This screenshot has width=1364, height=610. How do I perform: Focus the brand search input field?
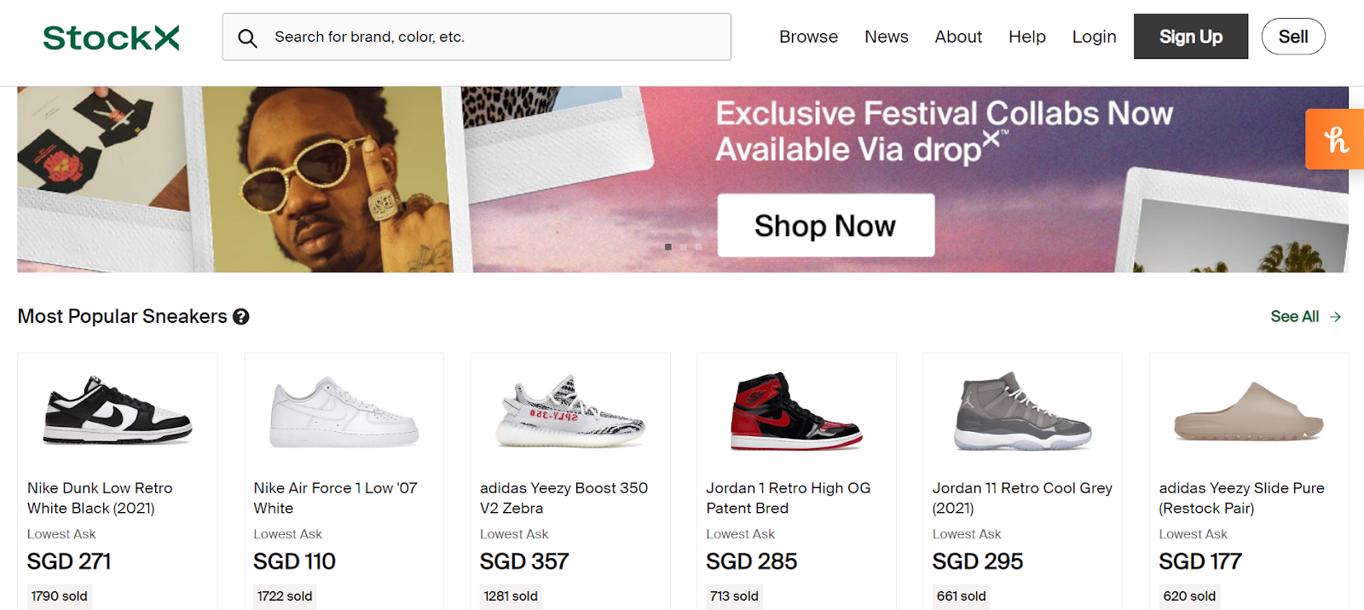(494, 37)
